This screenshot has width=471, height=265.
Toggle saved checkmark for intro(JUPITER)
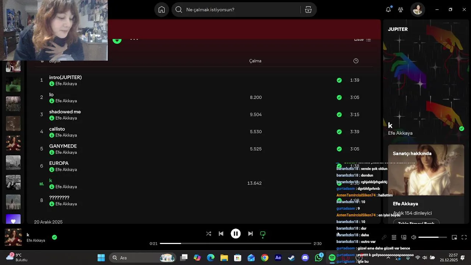[339, 80]
